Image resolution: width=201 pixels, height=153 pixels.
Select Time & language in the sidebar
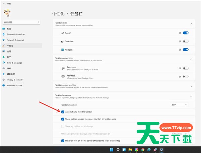pos(14,63)
